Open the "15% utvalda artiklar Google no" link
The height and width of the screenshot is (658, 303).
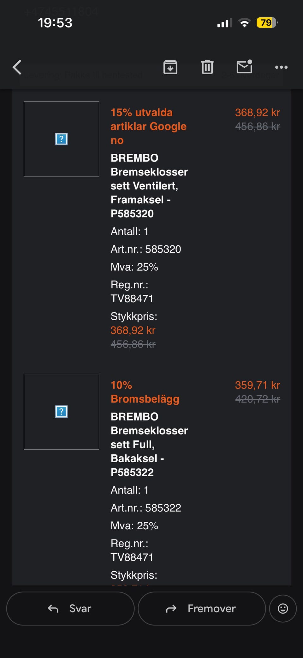(148, 126)
